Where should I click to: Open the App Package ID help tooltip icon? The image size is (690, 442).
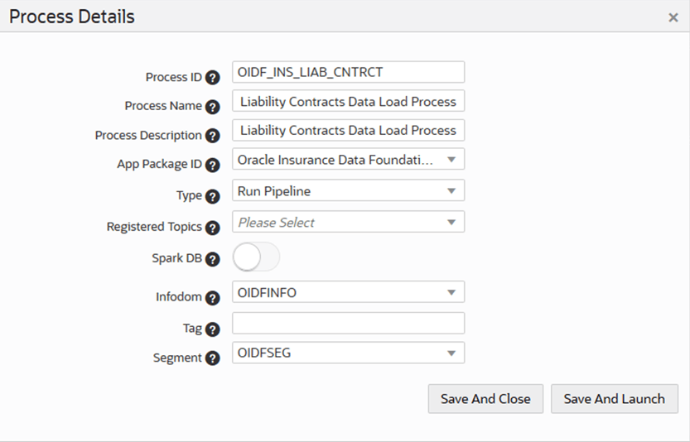click(x=213, y=165)
